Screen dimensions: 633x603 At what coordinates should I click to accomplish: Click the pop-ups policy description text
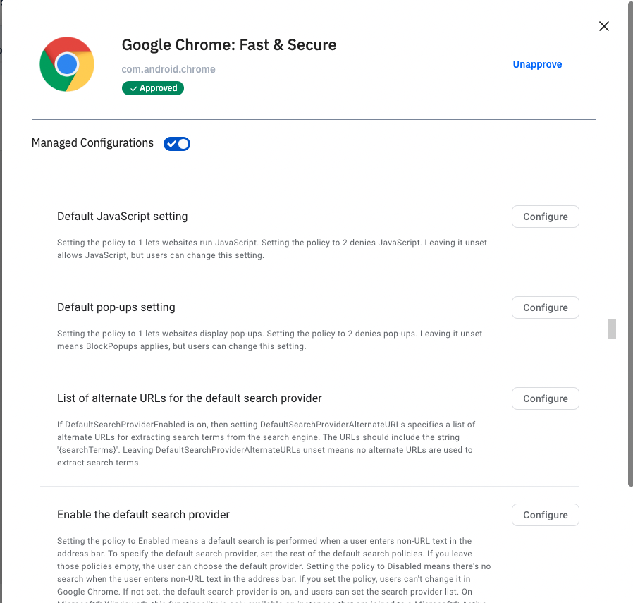(x=269, y=340)
